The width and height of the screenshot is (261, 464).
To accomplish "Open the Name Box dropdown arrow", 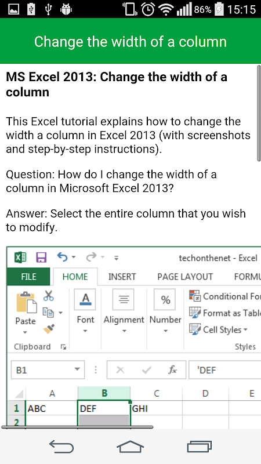I will coord(77,369).
